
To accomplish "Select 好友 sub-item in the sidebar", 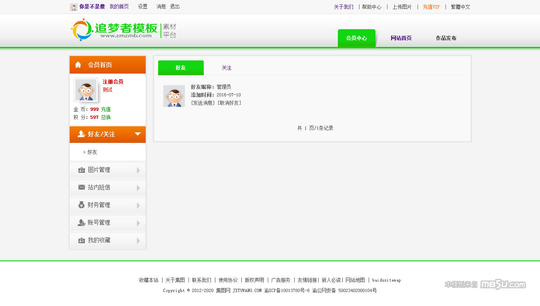I will [92, 152].
